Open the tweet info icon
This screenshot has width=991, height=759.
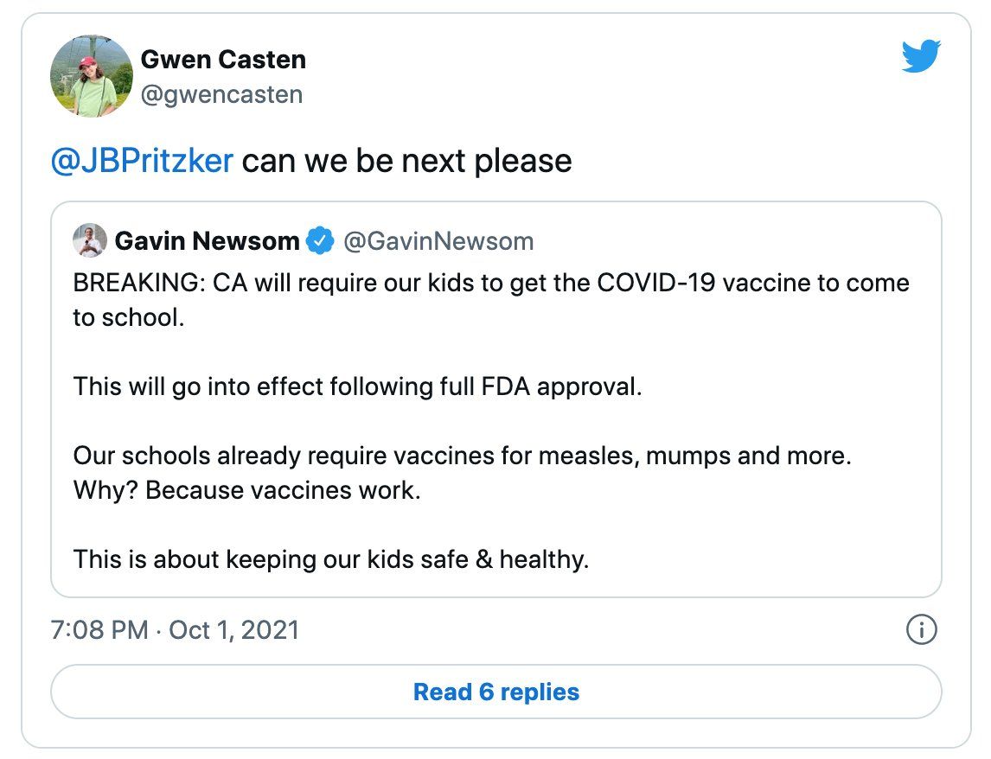(x=922, y=629)
